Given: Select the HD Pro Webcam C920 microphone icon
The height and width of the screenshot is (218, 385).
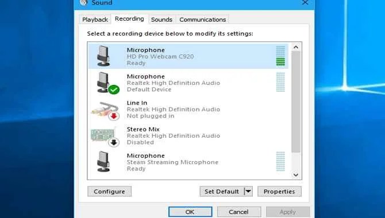Looking at the screenshot, I should pos(103,56).
